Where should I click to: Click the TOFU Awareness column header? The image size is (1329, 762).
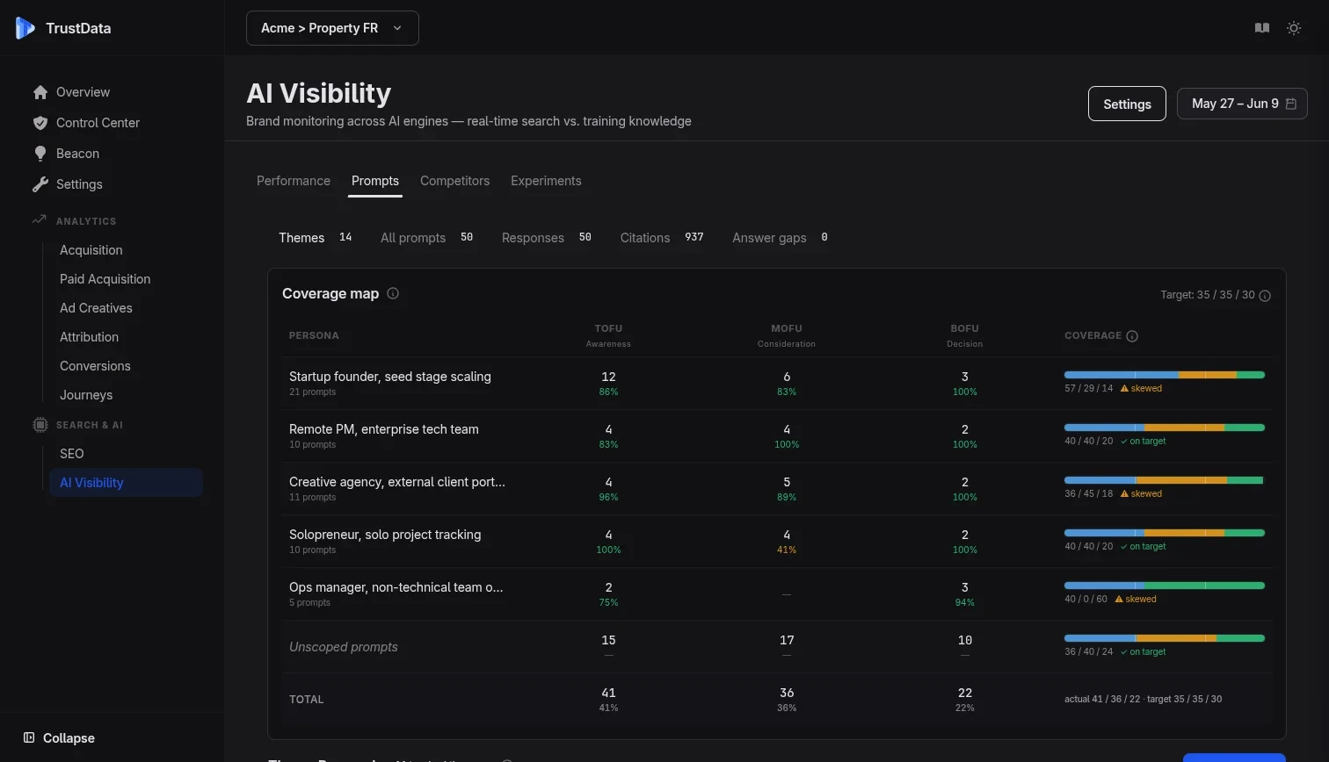point(608,335)
